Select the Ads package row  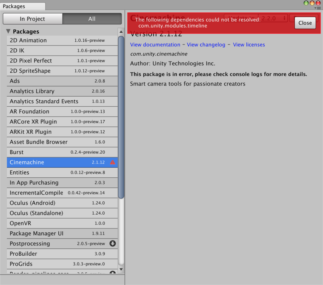(62, 81)
